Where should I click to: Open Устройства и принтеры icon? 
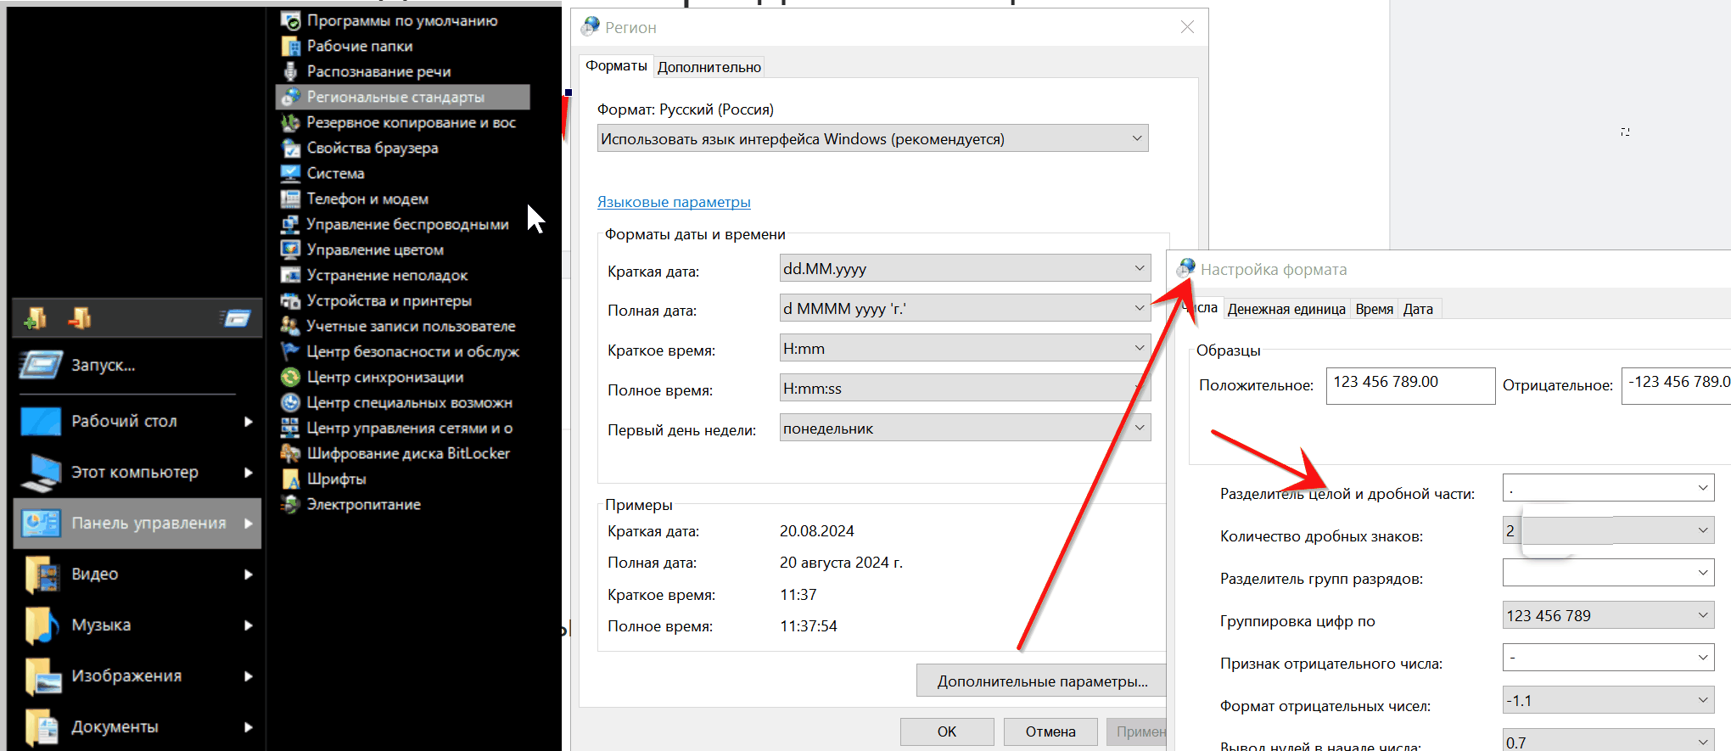290,301
